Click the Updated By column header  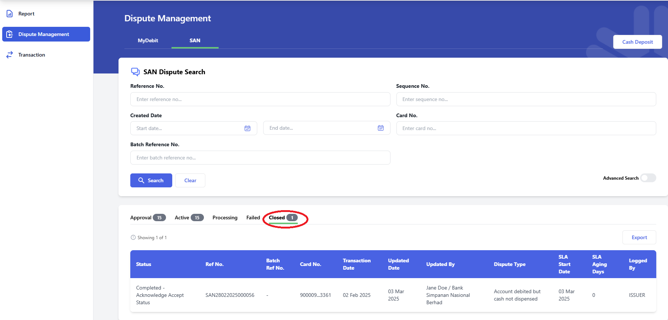point(440,264)
